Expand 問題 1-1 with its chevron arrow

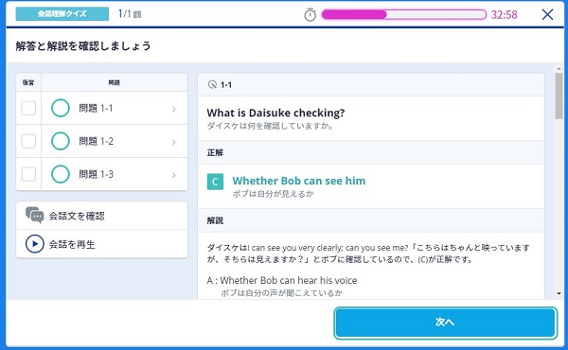pyautogui.click(x=174, y=109)
